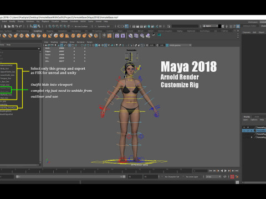Switch to the Anim layer tab

(x=257, y=117)
